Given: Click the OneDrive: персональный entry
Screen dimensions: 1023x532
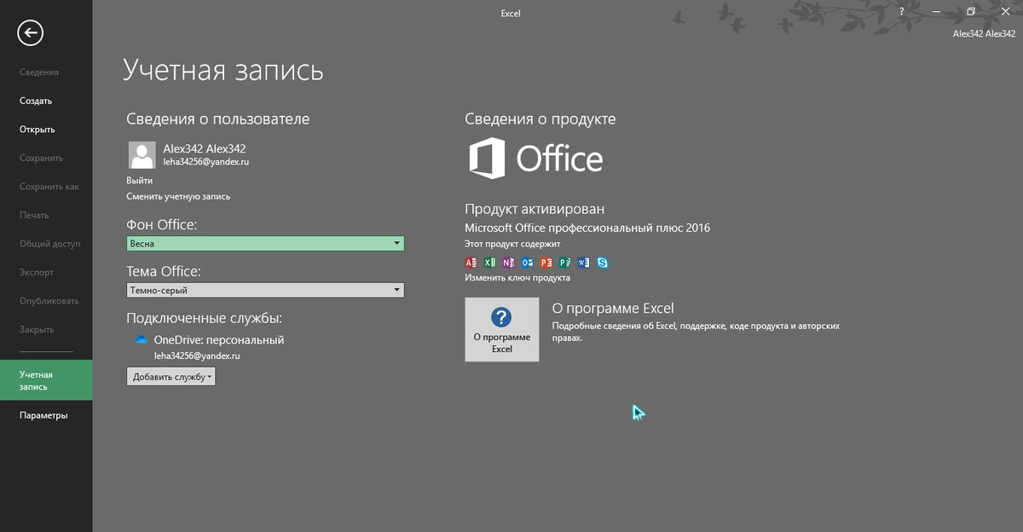Looking at the screenshot, I should pyautogui.click(x=219, y=339).
